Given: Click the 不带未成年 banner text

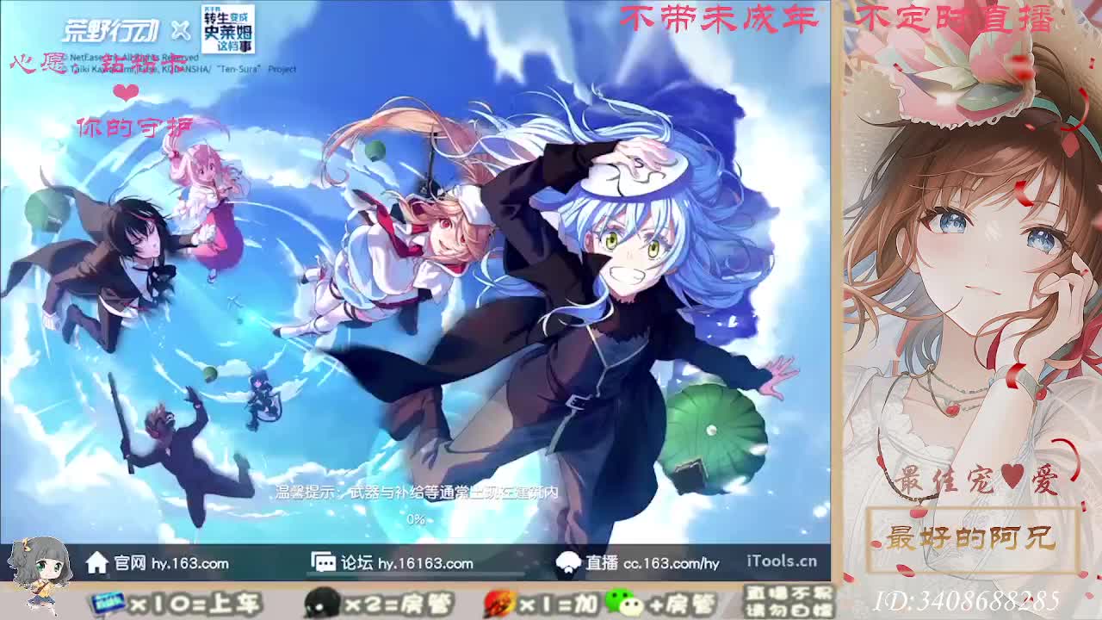Looking at the screenshot, I should click(x=719, y=18).
